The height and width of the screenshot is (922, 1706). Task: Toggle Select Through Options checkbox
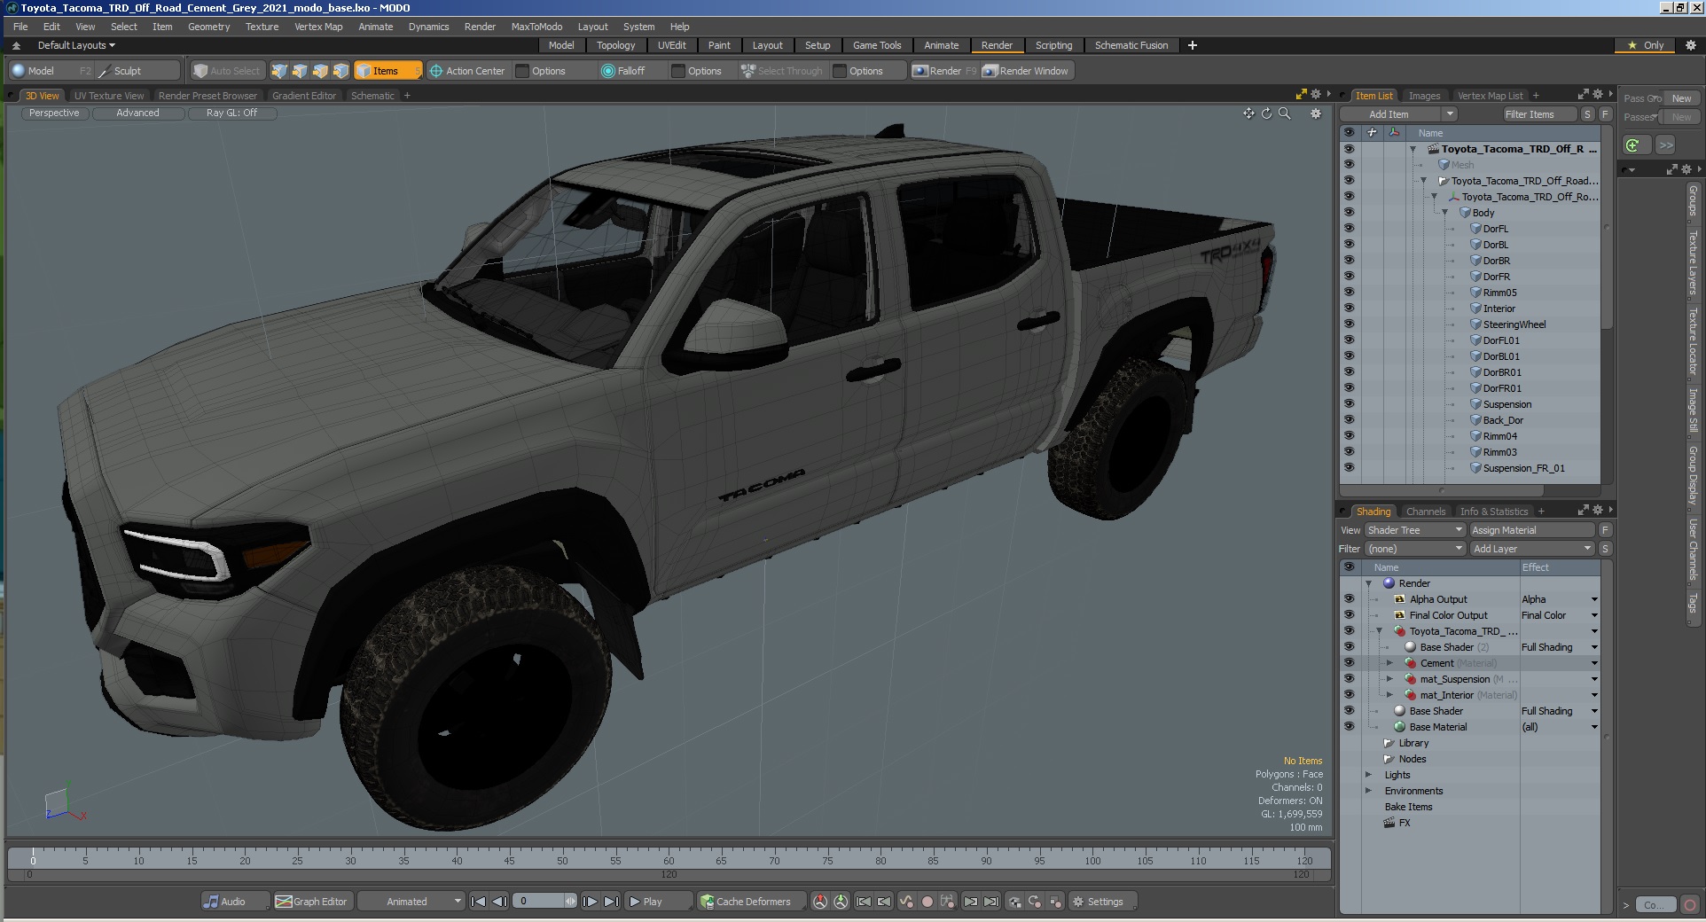point(840,71)
